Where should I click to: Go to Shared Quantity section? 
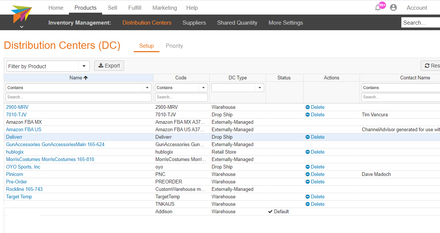237,23
